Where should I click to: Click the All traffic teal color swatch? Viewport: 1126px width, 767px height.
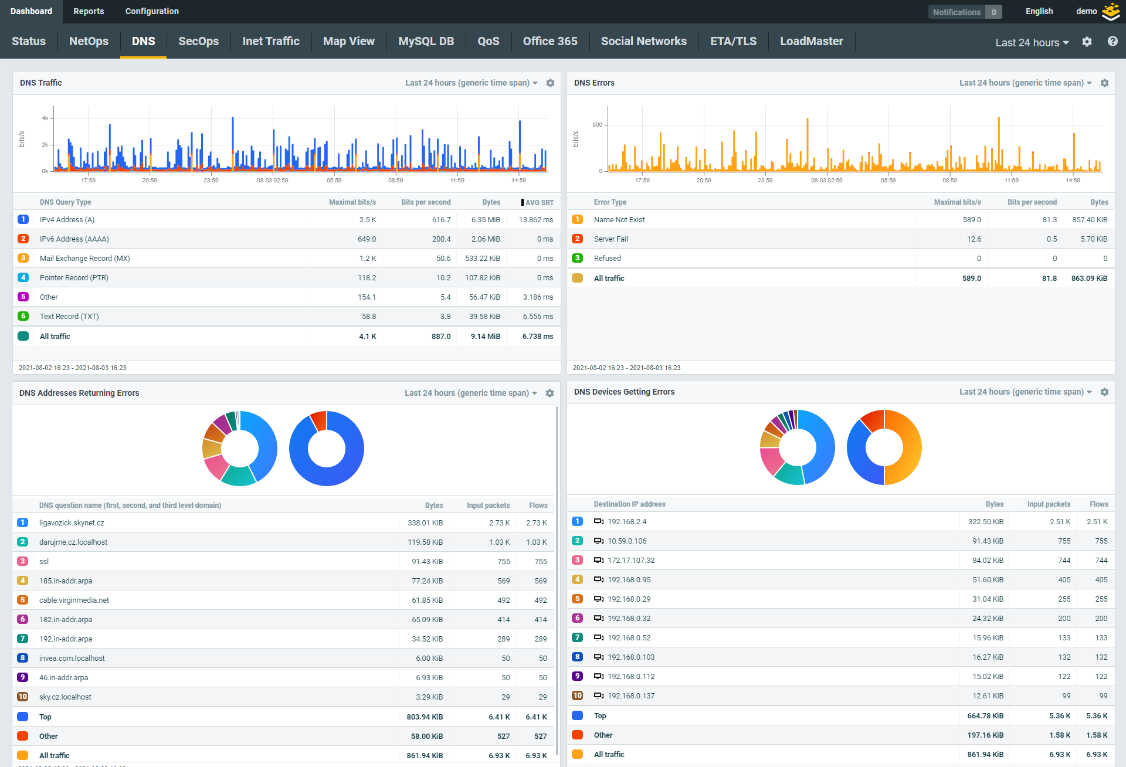tap(23, 336)
